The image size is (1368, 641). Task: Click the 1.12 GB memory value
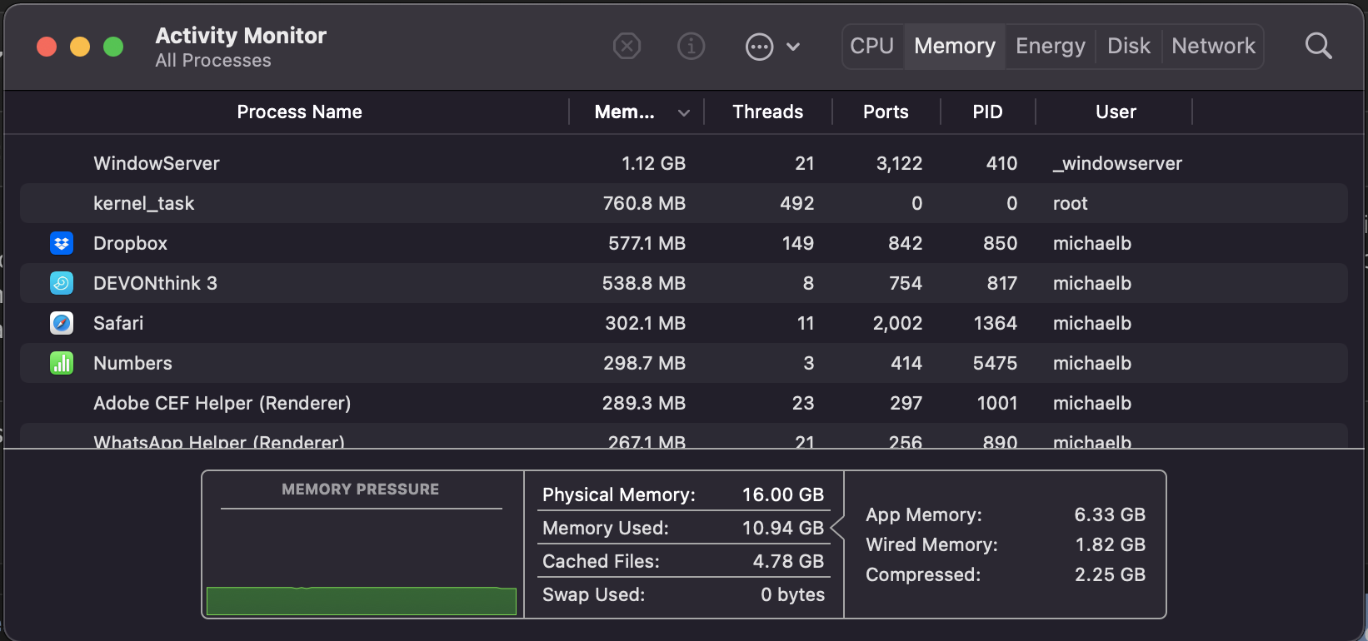point(653,163)
